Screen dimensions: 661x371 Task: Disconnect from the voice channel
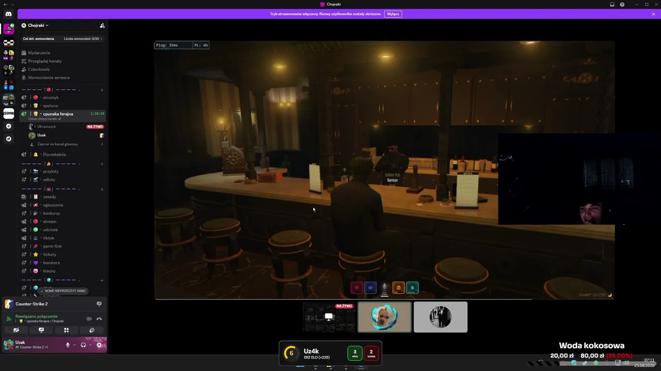coord(99,318)
